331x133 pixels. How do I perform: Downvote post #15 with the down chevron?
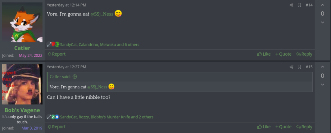322,85
